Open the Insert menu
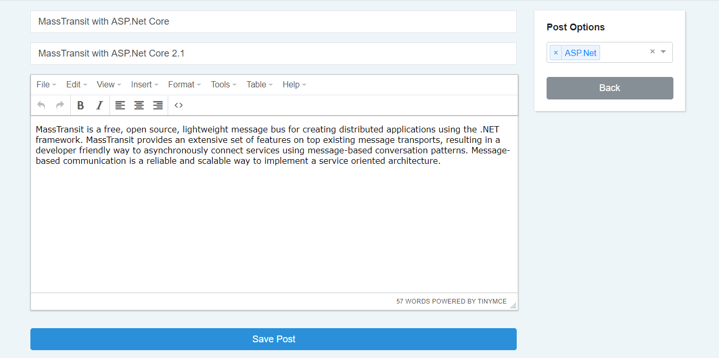This screenshot has width=719, height=358. (145, 84)
